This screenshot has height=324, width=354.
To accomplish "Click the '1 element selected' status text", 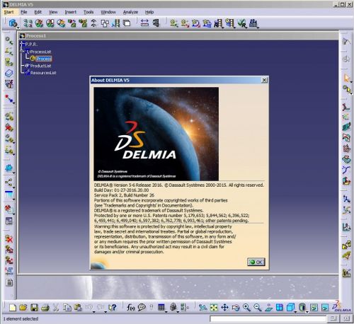I will 21,319.
